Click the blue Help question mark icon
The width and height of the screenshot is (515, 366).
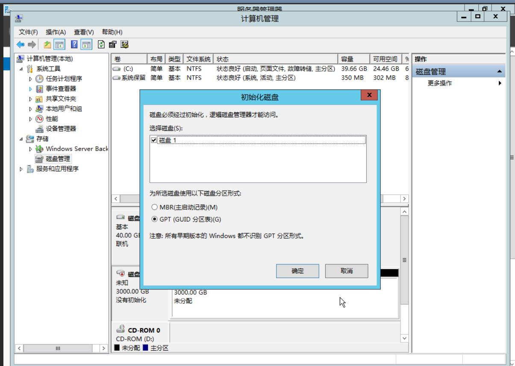[74, 44]
